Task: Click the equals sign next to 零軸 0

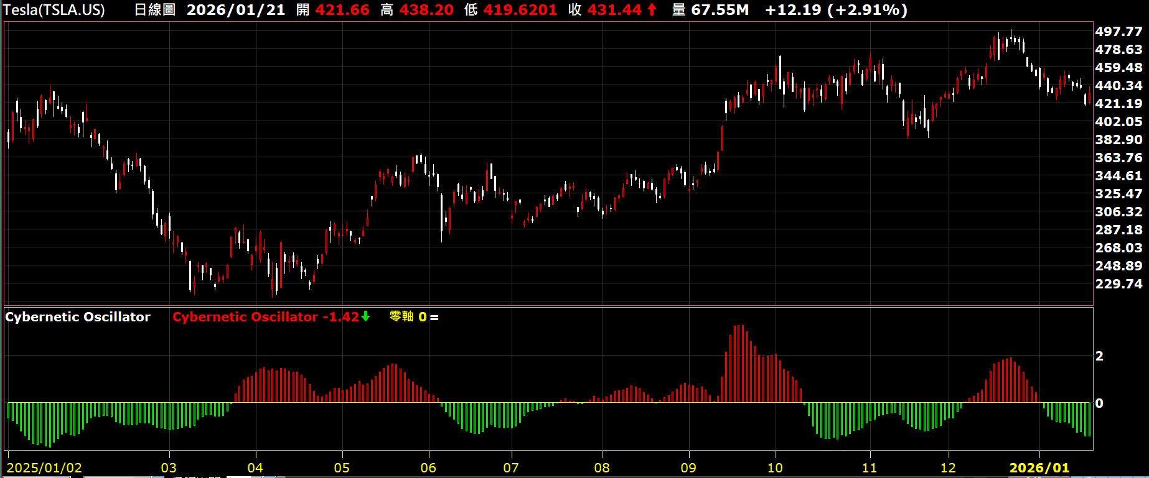Action: point(434,318)
